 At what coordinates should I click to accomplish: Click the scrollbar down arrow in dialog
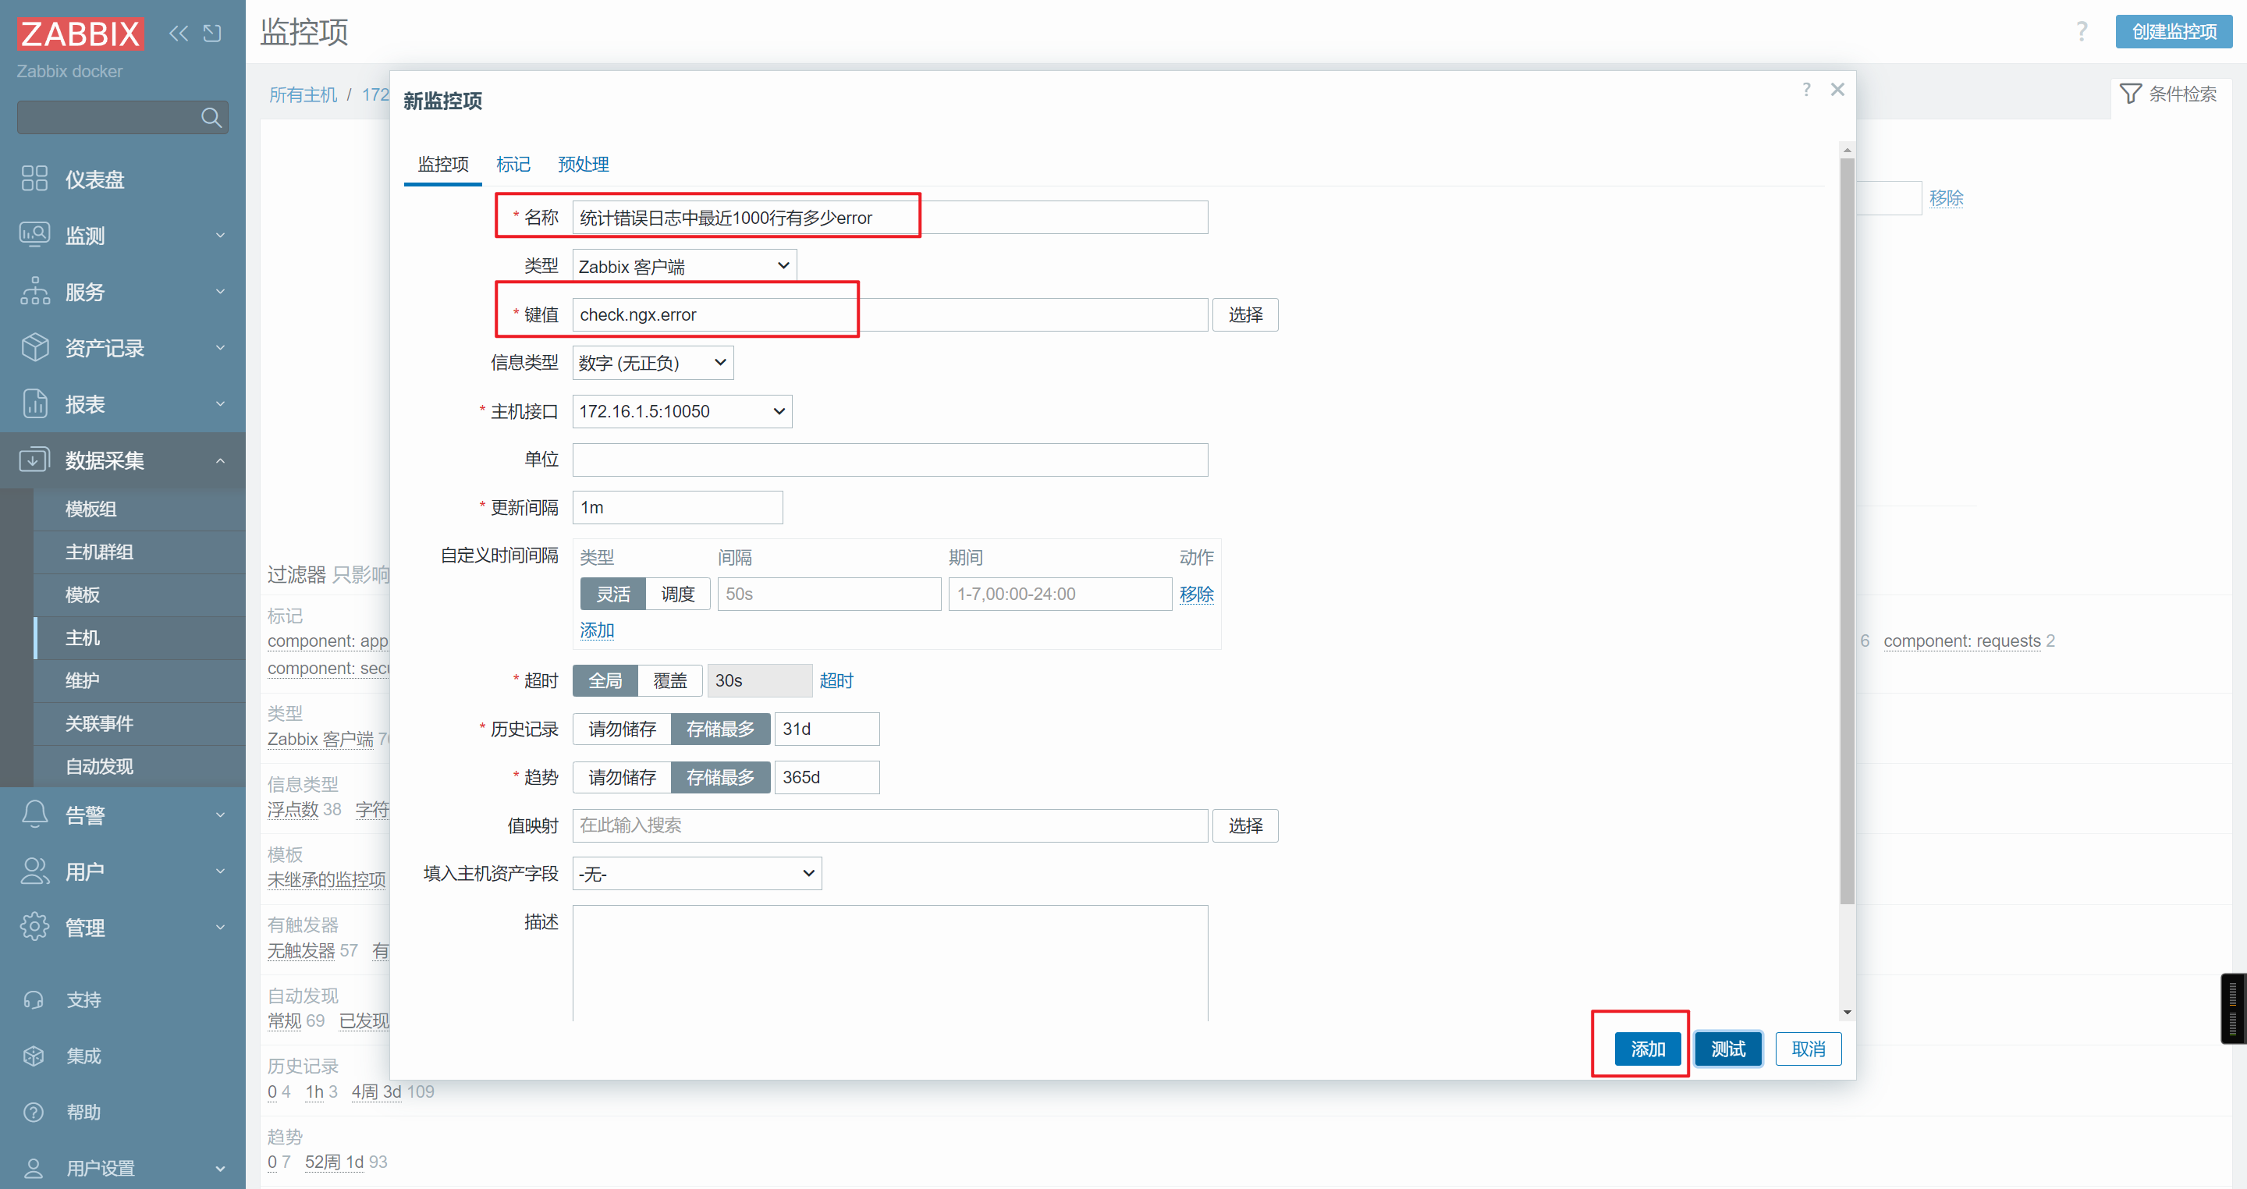pos(1848,1013)
